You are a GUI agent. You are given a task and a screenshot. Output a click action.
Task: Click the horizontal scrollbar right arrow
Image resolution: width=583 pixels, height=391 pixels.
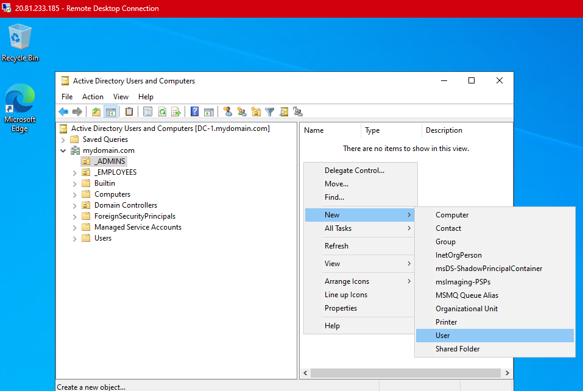(x=507, y=373)
